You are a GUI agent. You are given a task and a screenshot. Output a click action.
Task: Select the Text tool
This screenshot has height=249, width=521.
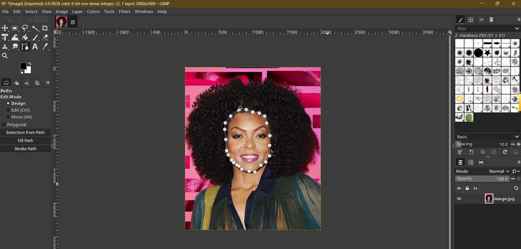click(35, 46)
